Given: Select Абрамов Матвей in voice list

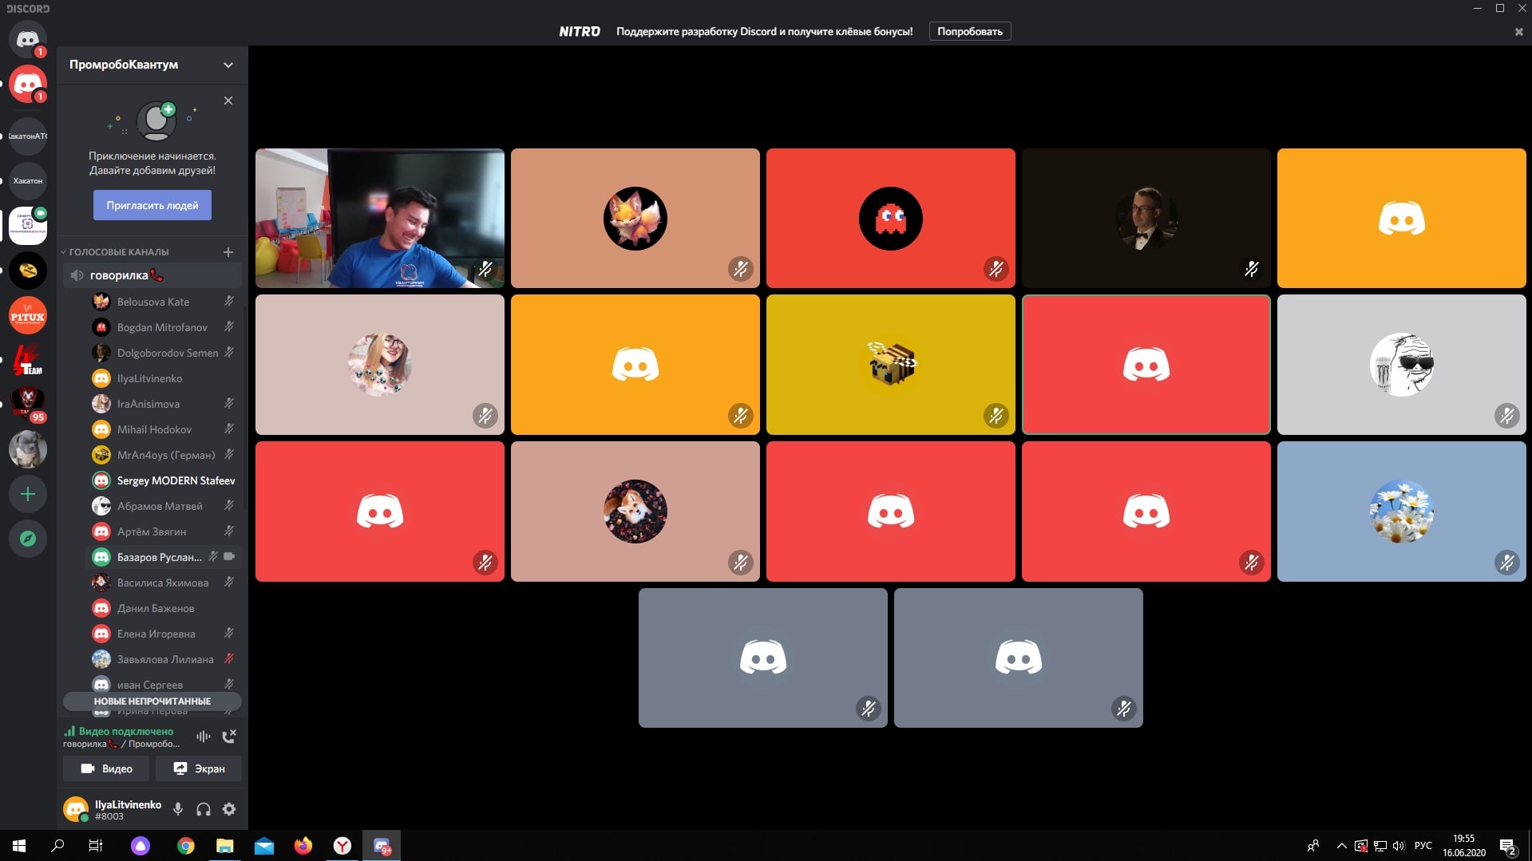Looking at the screenshot, I should tap(163, 506).
